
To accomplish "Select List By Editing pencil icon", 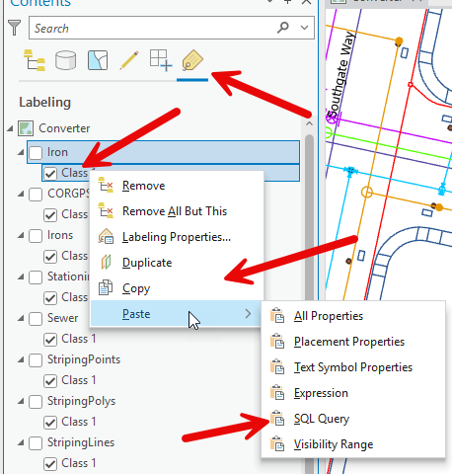I will (129, 60).
